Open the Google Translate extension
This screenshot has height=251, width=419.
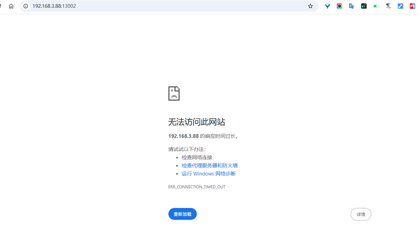[352, 6]
